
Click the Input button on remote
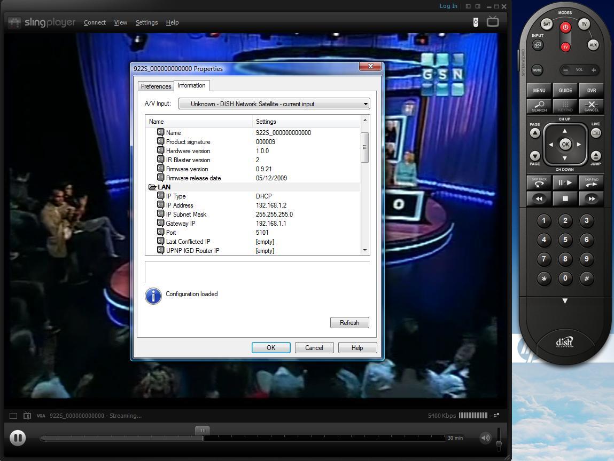pos(538,45)
